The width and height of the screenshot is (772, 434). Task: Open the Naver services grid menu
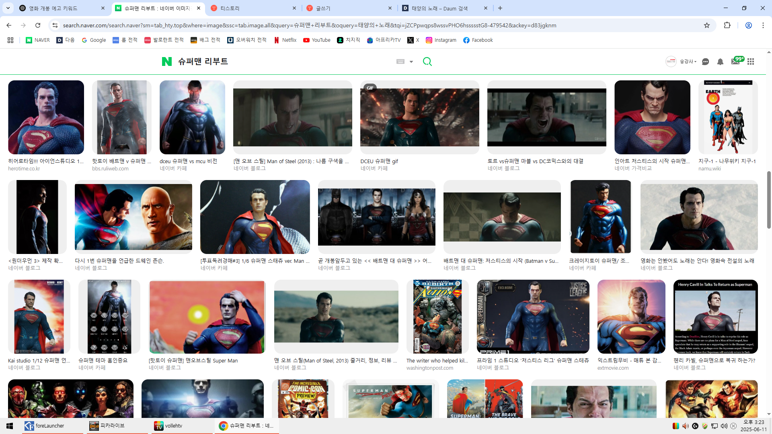(751, 61)
